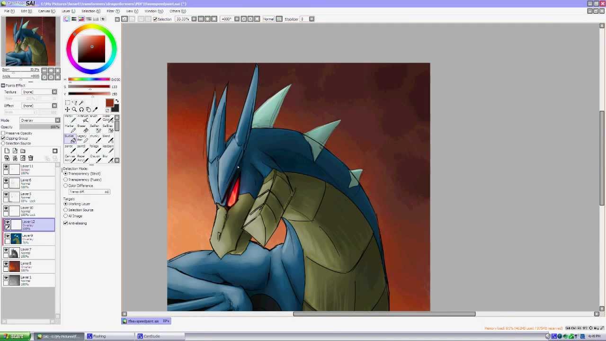Screen dimensions: 606x341
Task: Choose the Crayon brush tool
Action: pyautogui.click(x=96, y=159)
